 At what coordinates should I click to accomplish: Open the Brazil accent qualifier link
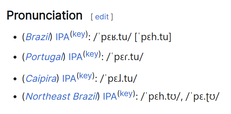tap(38, 37)
